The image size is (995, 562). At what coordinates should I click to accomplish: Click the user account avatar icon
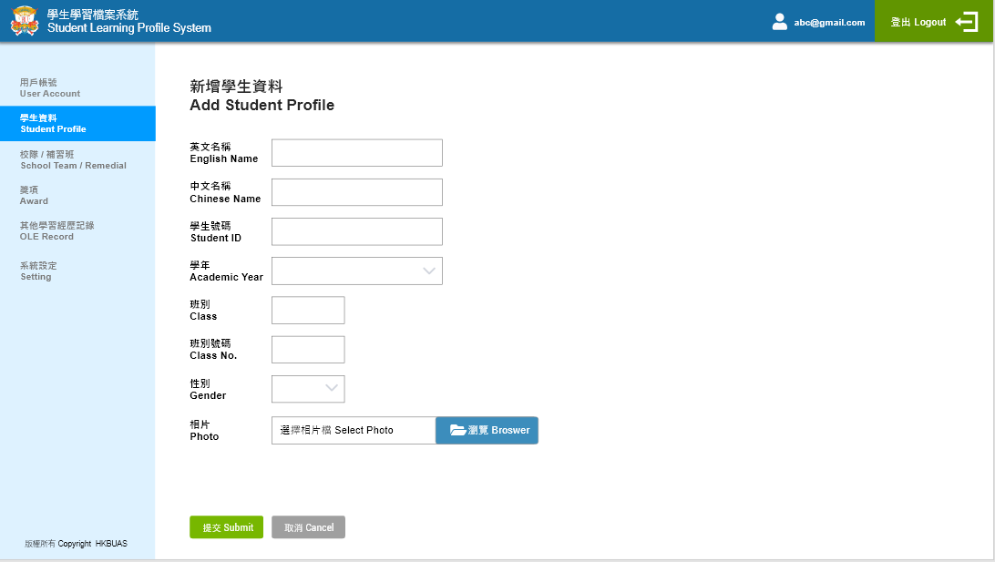(x=780, y=22)
